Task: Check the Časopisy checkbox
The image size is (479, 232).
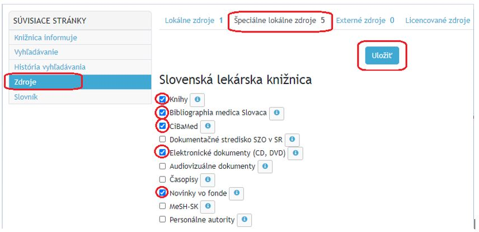Action: (x=162, y=179)
